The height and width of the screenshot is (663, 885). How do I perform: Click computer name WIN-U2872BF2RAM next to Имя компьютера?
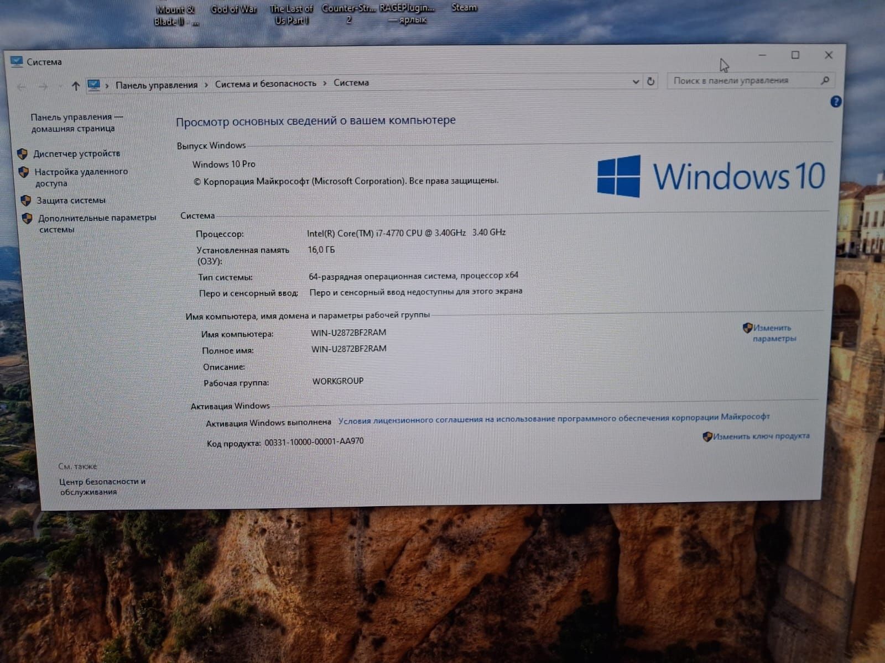point(348,333)
